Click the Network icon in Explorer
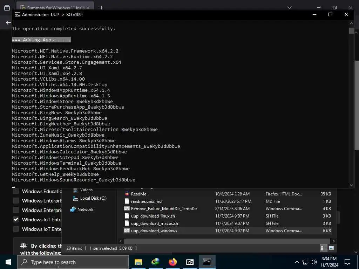This screenshot has width=359, height=269. [73, 209]
